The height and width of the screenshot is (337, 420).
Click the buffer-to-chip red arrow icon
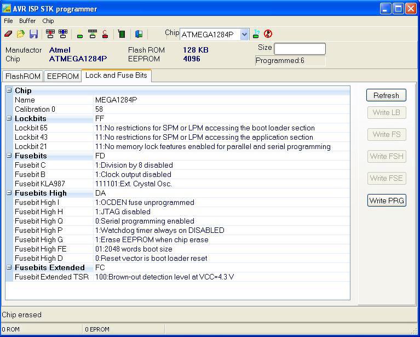coord(50,34)
